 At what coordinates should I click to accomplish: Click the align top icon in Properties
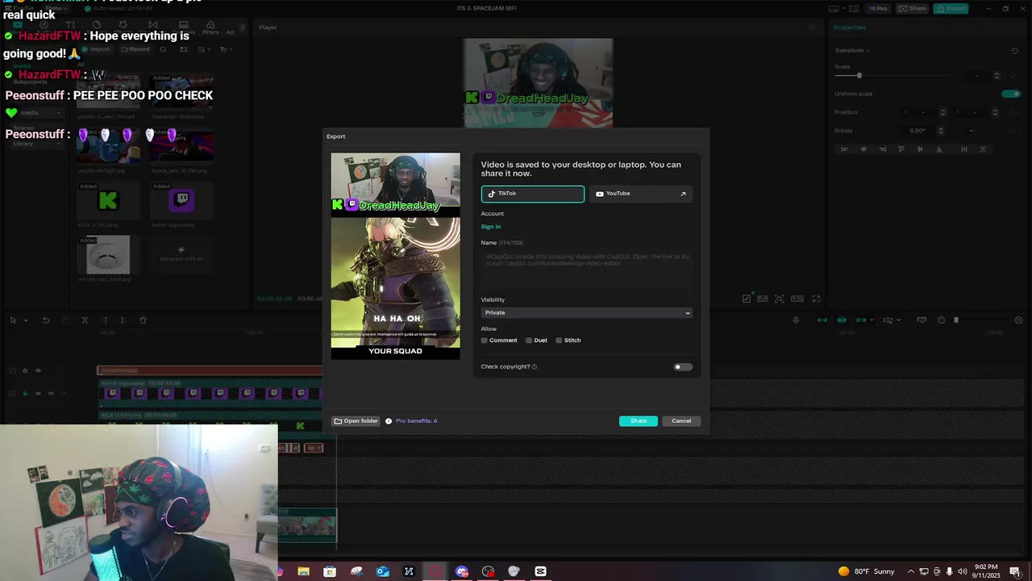click(901, 149)
